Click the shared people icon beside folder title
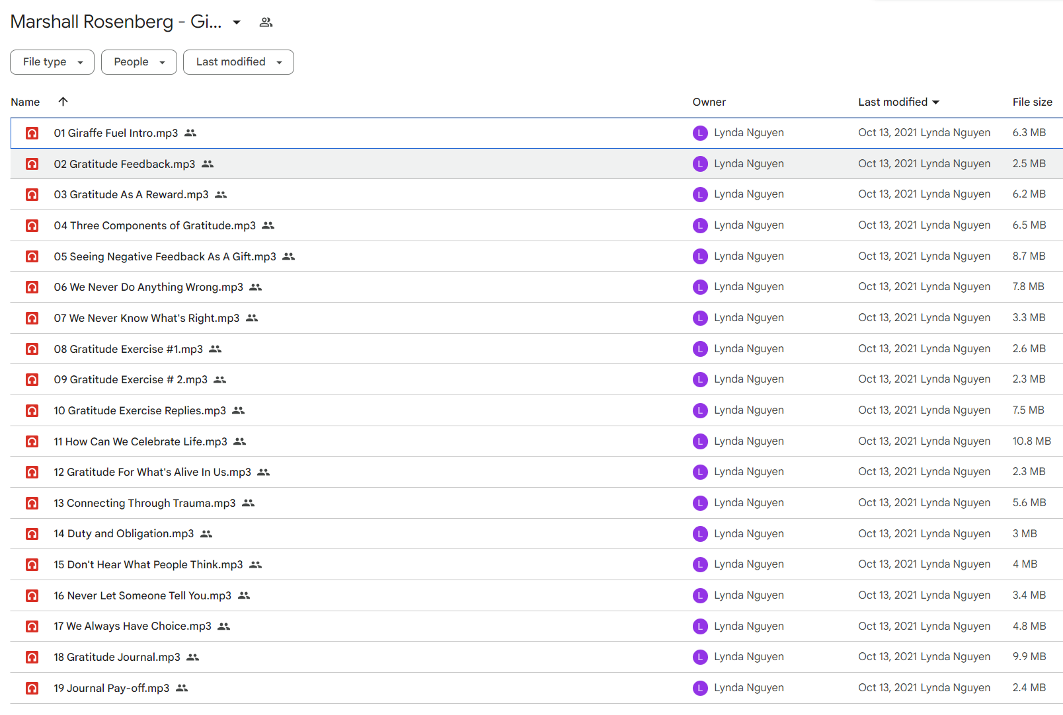The image size is (1063, 715). click(266, 22)
